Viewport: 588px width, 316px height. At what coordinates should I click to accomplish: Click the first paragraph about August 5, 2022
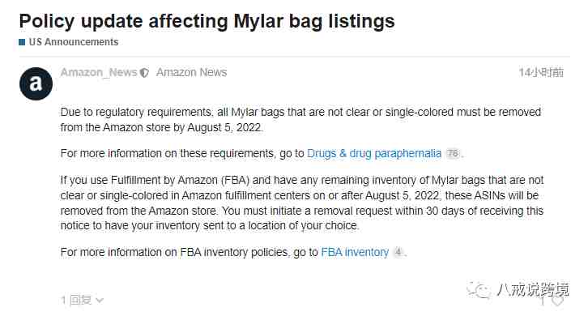pyautogui.click(x=300, y=120)
